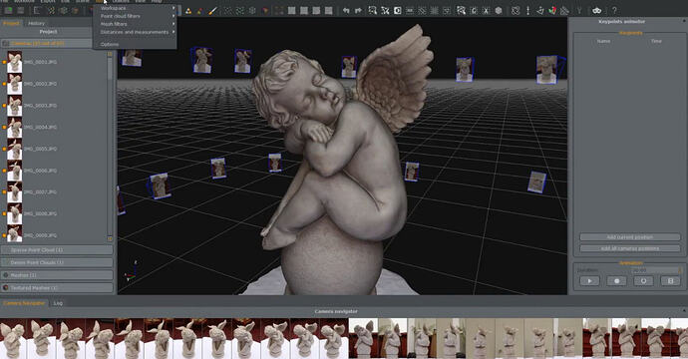Select IMG_0009.JPG in project list

[40, 235]
